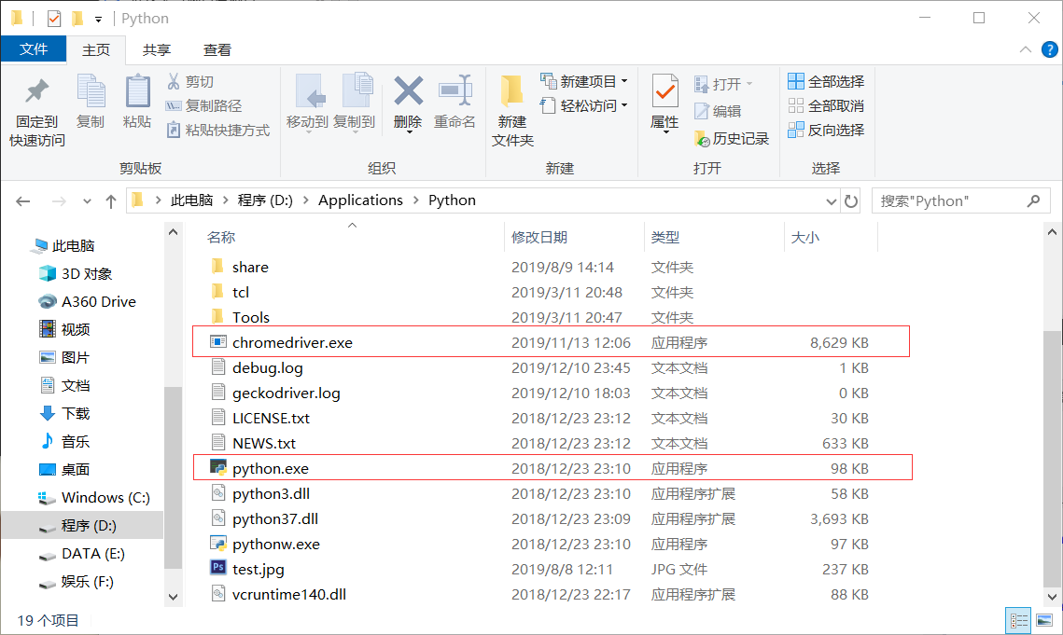Open the Help question mark icon

[x=1049, y=49]
